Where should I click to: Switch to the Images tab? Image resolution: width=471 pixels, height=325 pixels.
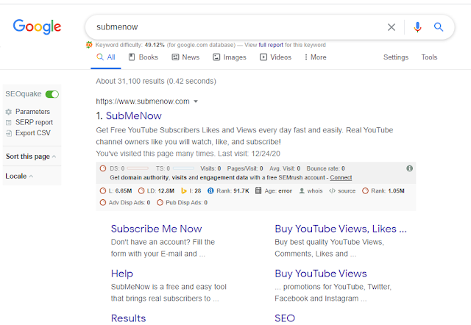coord(230,57)
